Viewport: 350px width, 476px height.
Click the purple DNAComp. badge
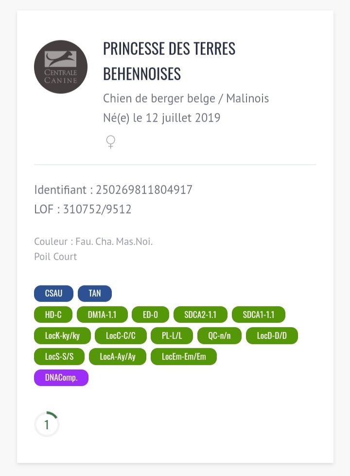point(61,378)
